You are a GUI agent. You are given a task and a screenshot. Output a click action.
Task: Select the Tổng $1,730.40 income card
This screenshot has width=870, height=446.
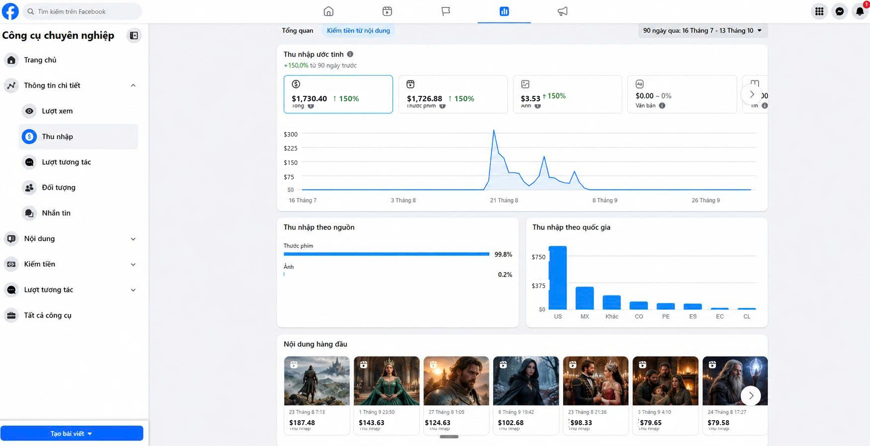coord(338,94)
